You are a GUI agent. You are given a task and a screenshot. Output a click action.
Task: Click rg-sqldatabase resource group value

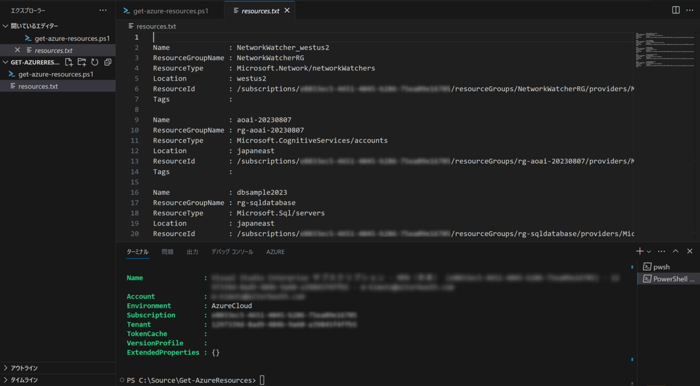pos(266,202)
